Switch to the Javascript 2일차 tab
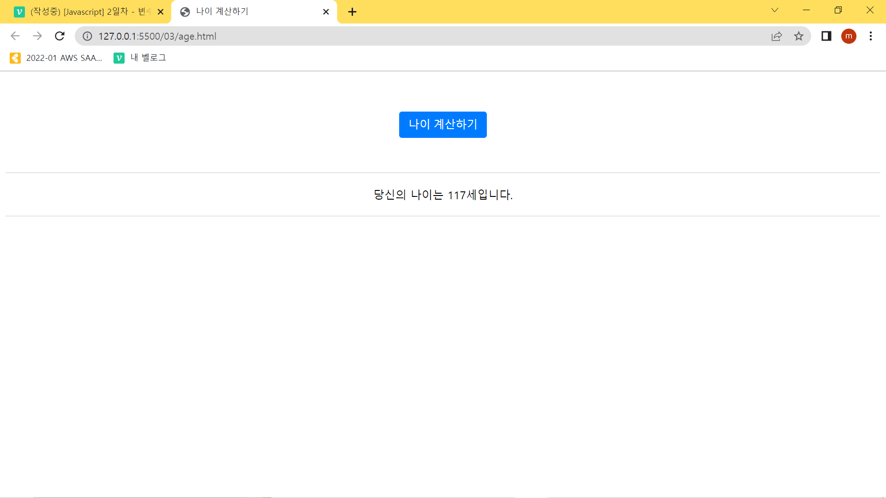Screen dimensions: 886x498 pyautogui.click(x=85, y=12)
